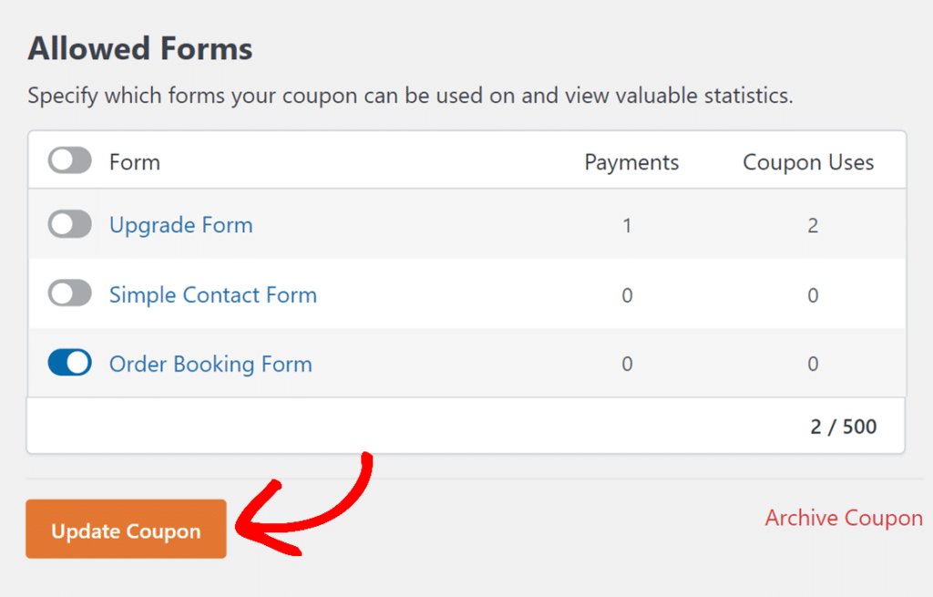Open the Order Booking Form link

pos(210,363)
